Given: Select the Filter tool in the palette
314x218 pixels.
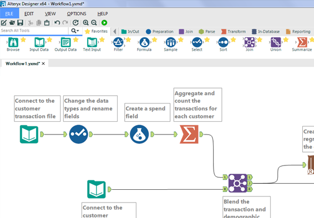Looking at the screenshot, I should [118, 44].
